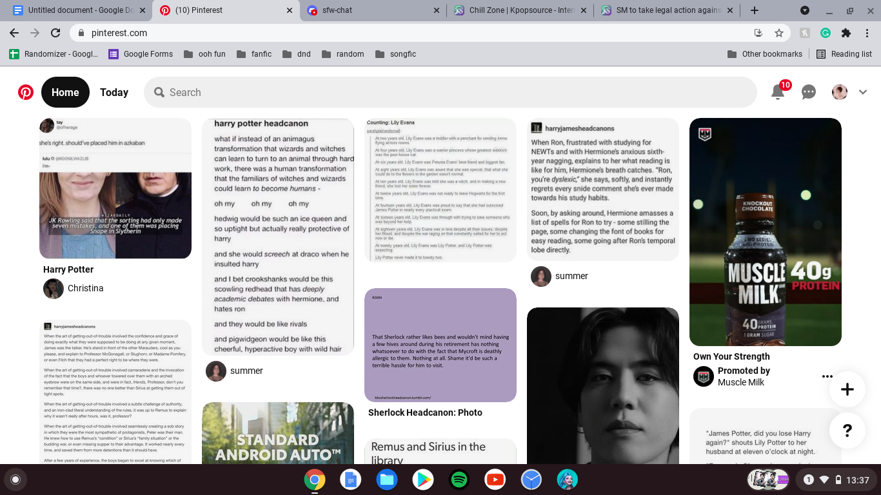Image resolution: width=881 pixels, height=495 pixels.
Task: Open the Reading list panel
Action: pos(844,54)
